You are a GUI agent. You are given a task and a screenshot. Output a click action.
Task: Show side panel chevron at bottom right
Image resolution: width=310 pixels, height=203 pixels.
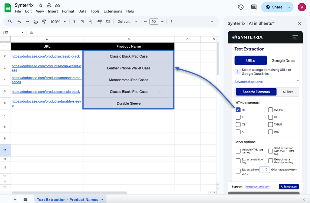point(304,200)
